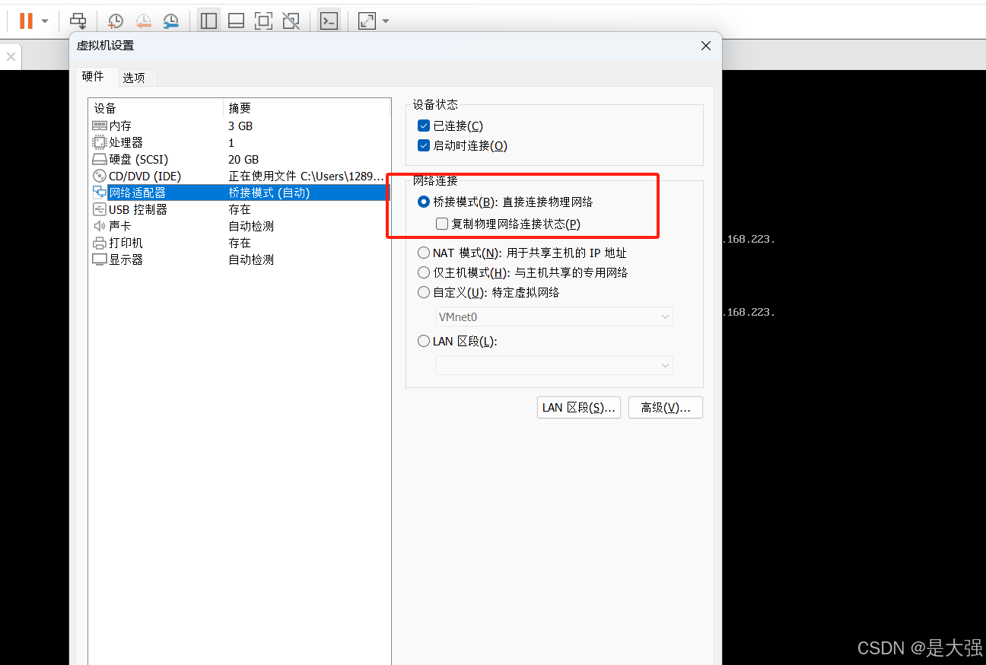Select the 显示器 device row
986x665 pixels.
tap(239, 259)
